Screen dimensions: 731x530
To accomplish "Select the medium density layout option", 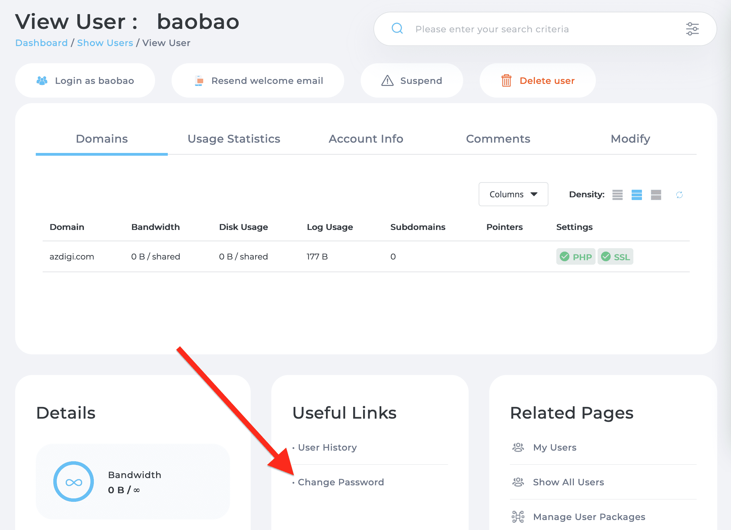I will click(x=636, y=194).
